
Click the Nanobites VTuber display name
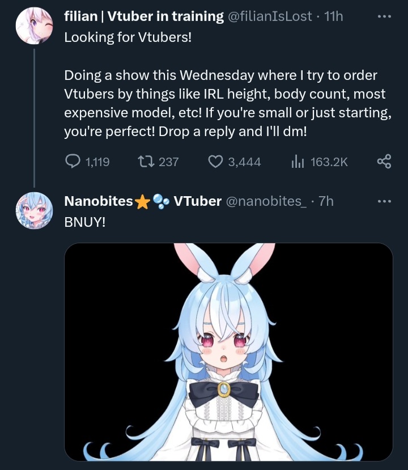[x=143, y=201]
